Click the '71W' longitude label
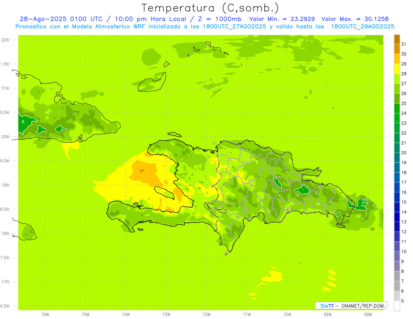 (x=247, y=315)
